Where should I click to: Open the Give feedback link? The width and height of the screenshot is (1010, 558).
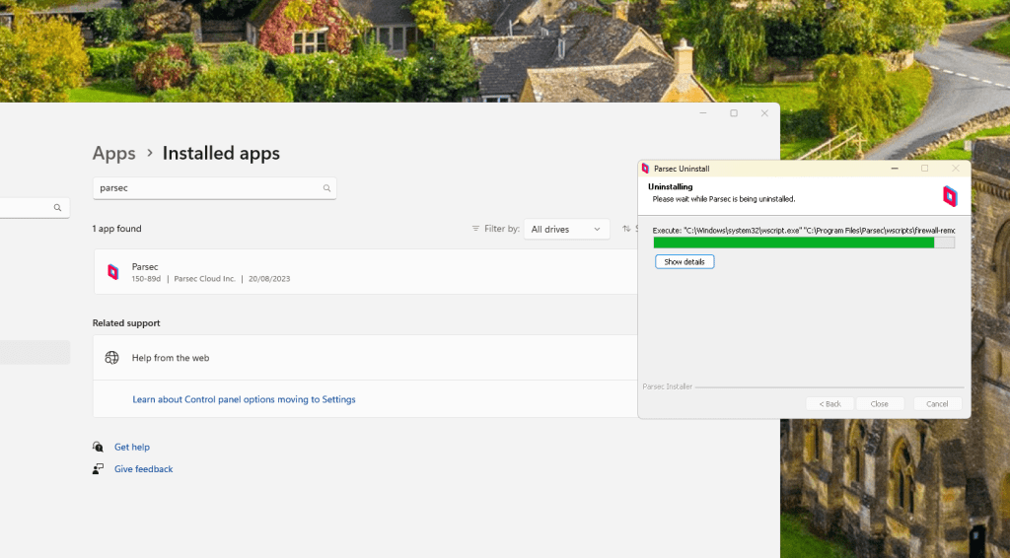click(x=144, y=468)
